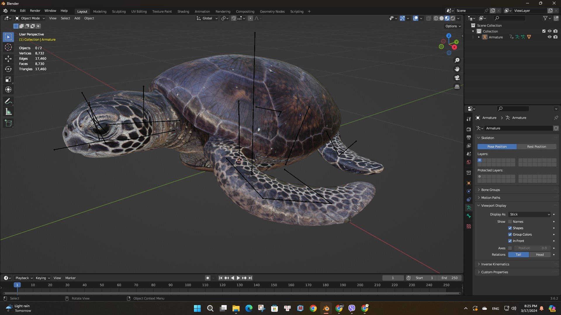Open the Render properties tab

tap(469, 129)
